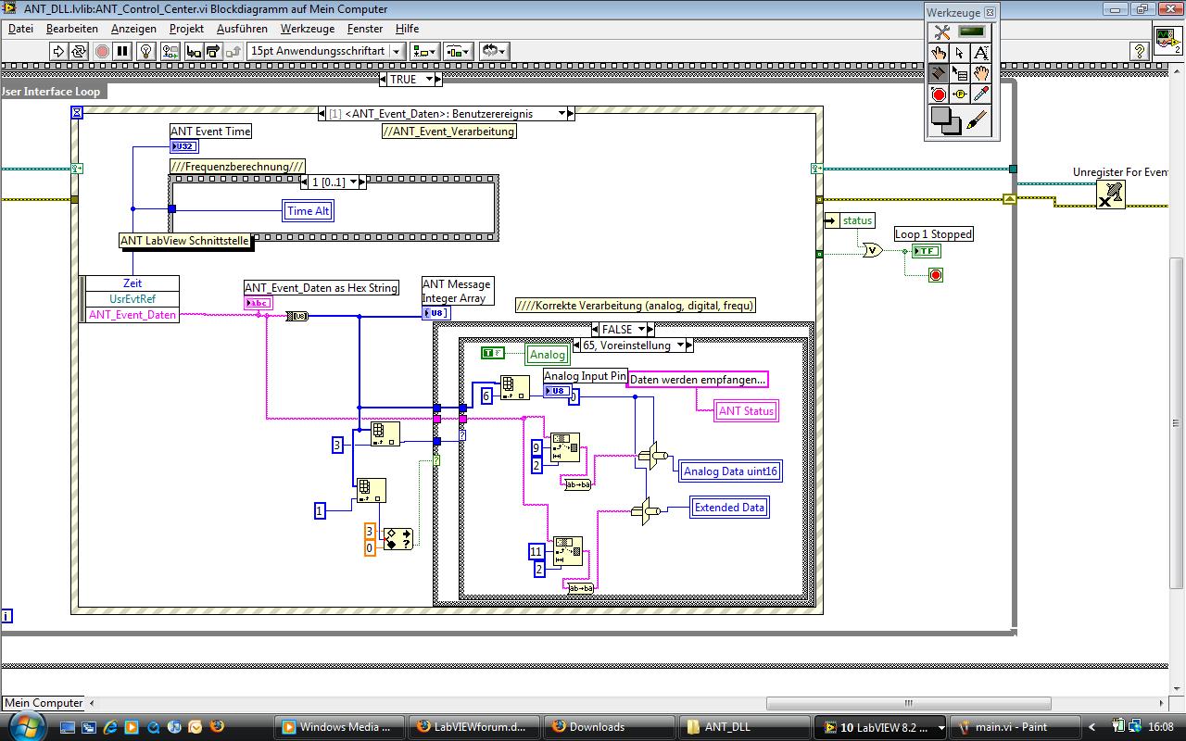
Task: Open the Werkzeuge menu in menu bar
Action: point(308,29)
